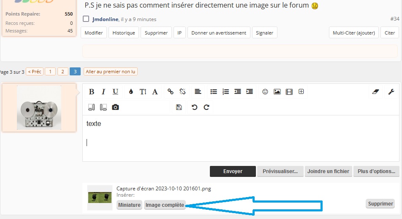Click the Prévisualiser... button
This screenshot has width=402, height=219.
pyautogui.click(x=280, y=171)
